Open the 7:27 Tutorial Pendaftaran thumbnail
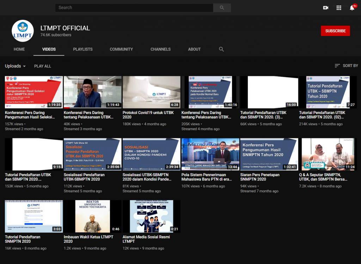The image size is (361, 264). pos(328,92)
